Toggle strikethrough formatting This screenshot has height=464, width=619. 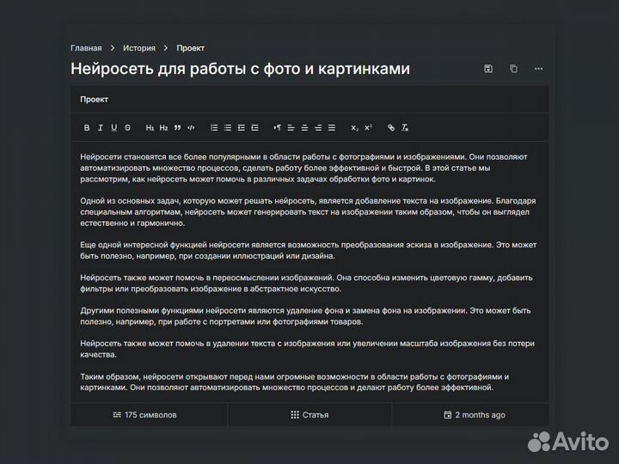click(127, 127)
